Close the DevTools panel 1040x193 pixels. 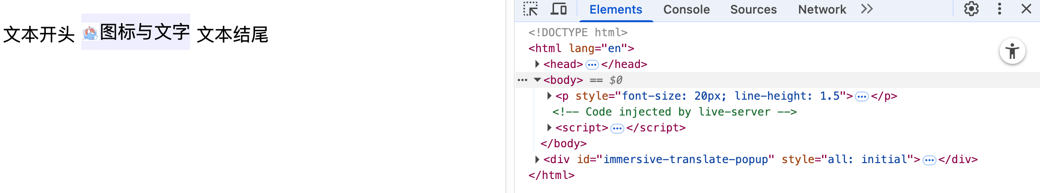[x=1026, y=9]
